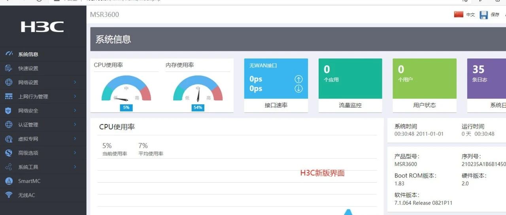Open the 流量监控 card label

350,105
